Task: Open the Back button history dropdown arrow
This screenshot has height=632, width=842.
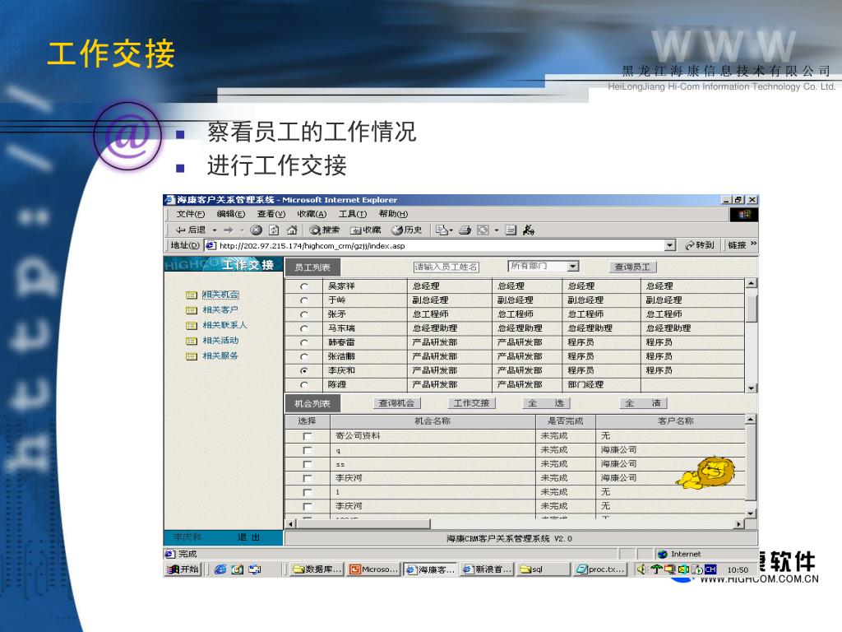Action: pyautogui.click(x=215, y=230)
